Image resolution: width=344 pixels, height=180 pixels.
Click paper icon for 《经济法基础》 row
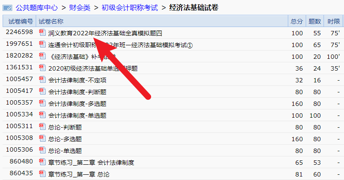(42, 56)
